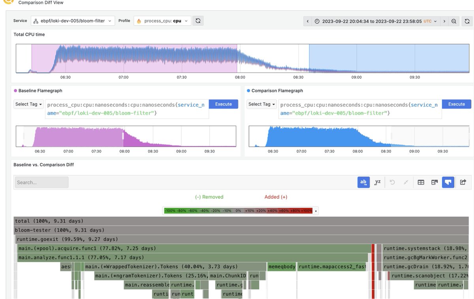Toggle the flamegraph-only view button
Image resolution: width=474 pixels, height=299 pixels.
(448, 182)
